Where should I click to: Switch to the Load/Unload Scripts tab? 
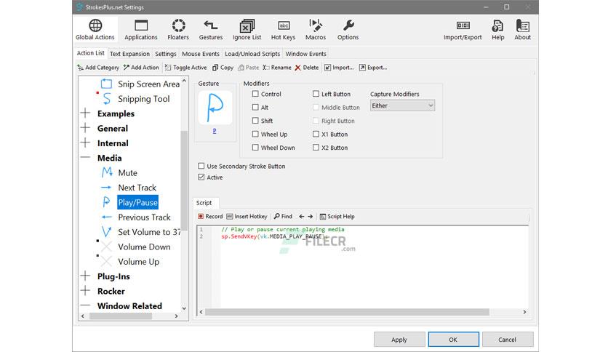252,54
